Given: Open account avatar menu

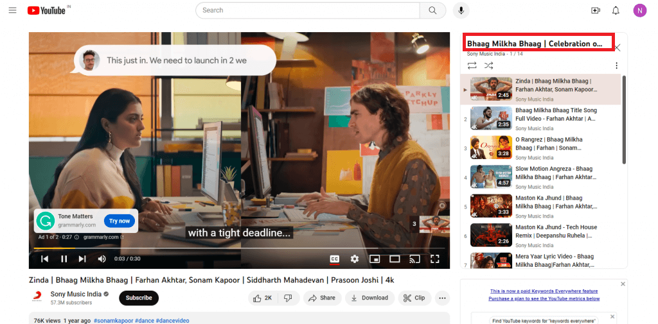Looking at the screenshot, I should pyautogui.click(x=639, y=10).
